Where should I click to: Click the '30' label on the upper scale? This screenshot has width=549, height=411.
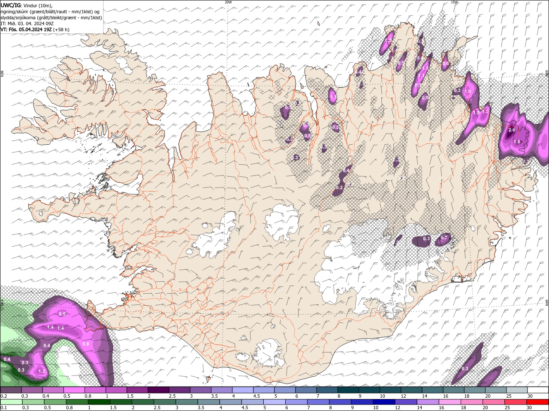pyautogui.click(x=530, y=396)
